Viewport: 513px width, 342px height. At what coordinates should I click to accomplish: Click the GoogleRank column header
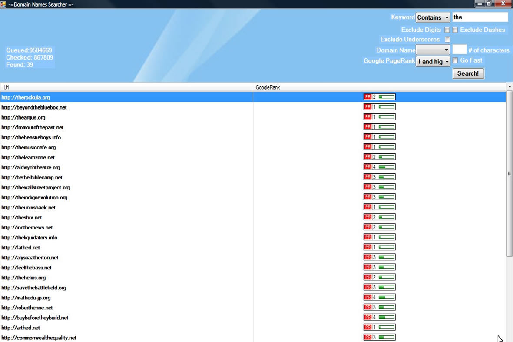pyautogui.click(x=380, y=87)
